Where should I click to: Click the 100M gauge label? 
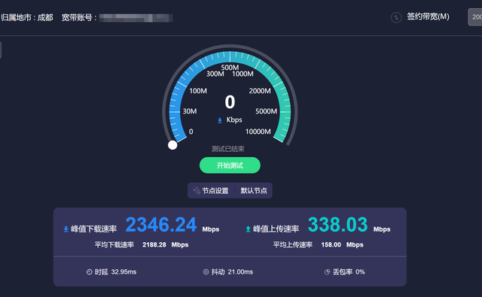click(198, 91)
